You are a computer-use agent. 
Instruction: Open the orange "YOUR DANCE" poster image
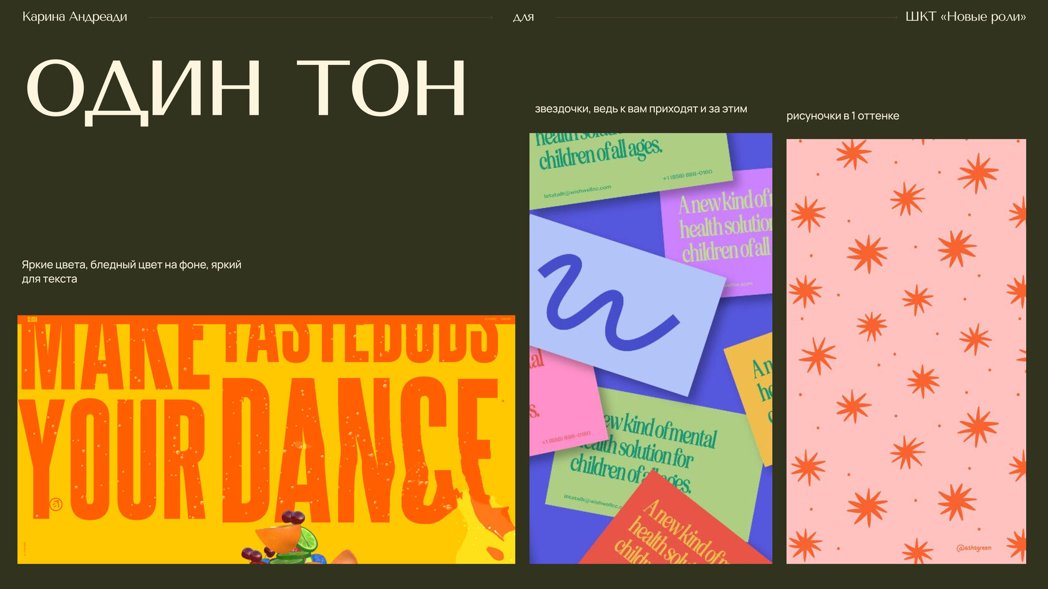point(266,439)
